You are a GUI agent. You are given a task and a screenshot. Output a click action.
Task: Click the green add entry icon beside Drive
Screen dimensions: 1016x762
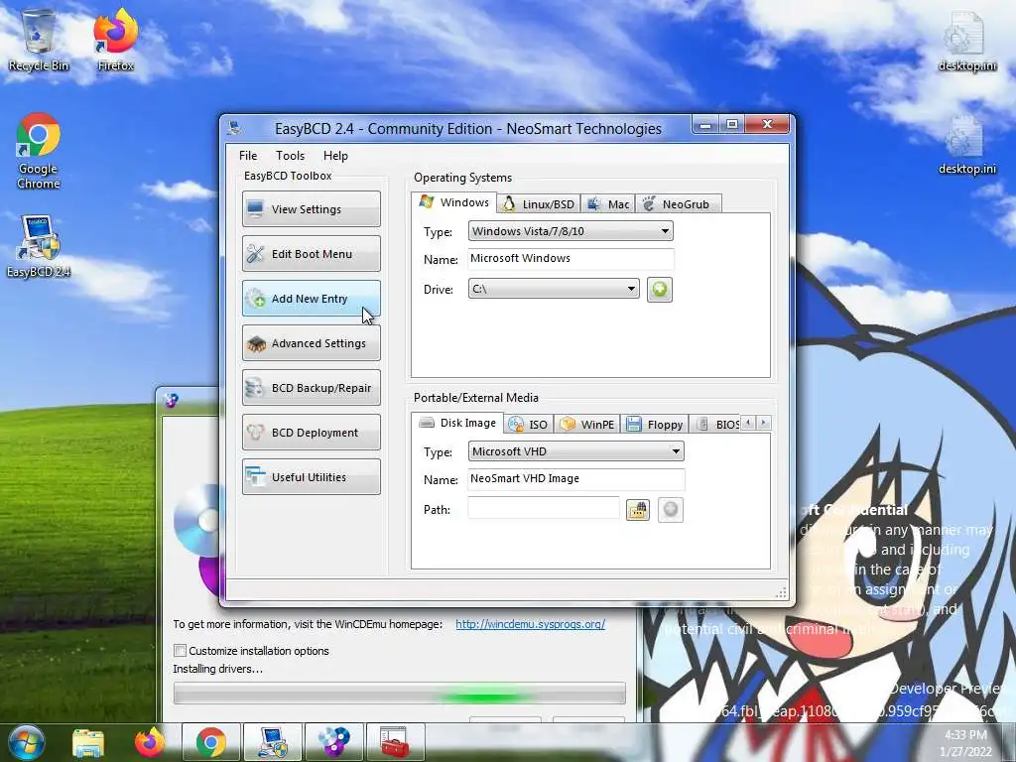pyautogui.click(x=659, y=289)
